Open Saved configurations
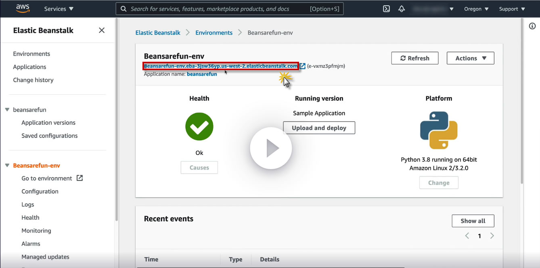This screenshot has height=268, width=540. (x=50, y=136)
